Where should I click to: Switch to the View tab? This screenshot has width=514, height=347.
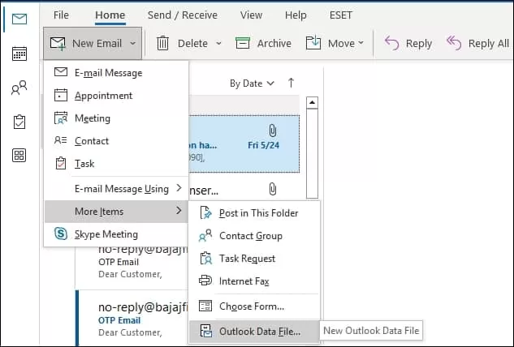[x=251, y=15]
